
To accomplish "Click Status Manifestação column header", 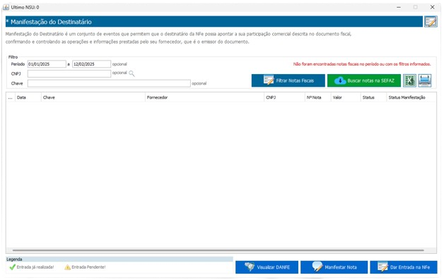I will [411, 97].
